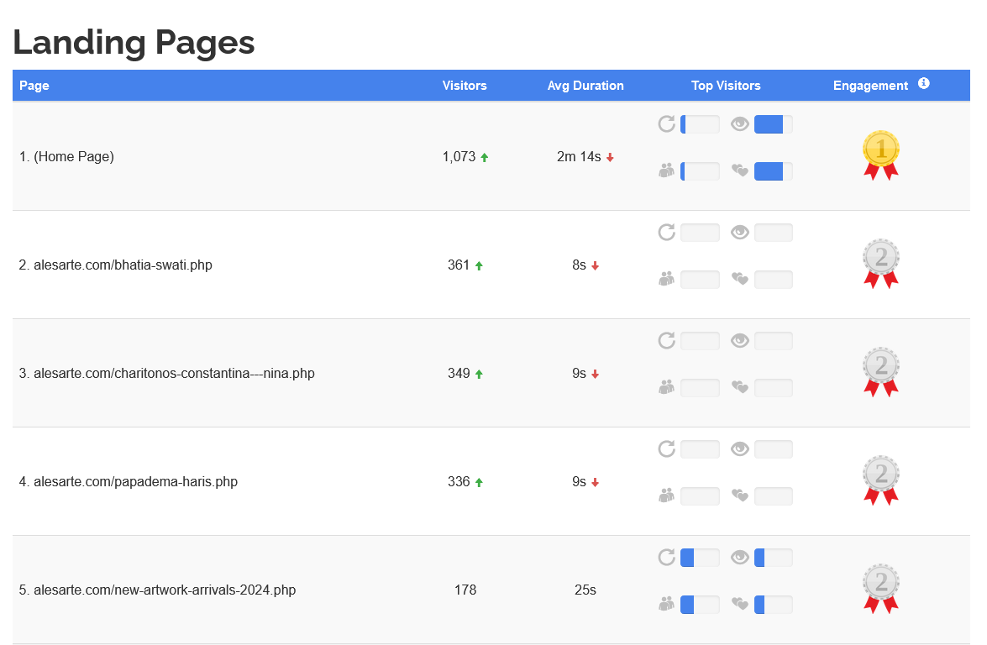The image size is (987, 645).
Task: Sort by Avg Duration column header
Action: (x=585, y=86)
